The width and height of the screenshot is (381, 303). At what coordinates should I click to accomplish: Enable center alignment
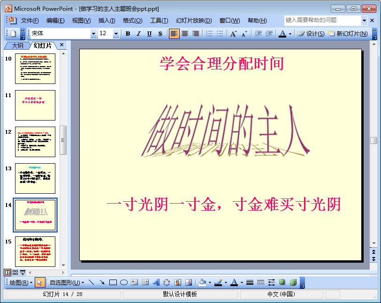tap(185, 34)
